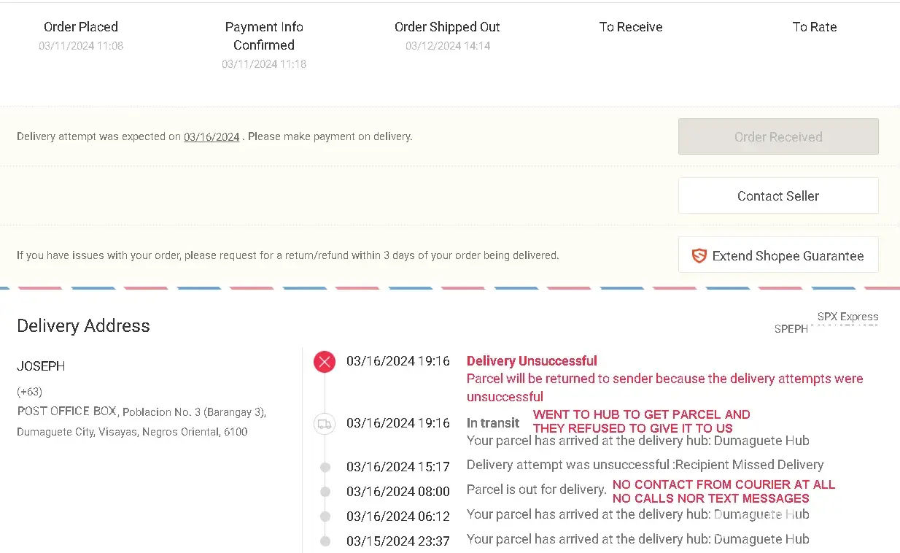900x553 pixels.
Task: Select the Order Shipped Out step
Action: point(447,27)
